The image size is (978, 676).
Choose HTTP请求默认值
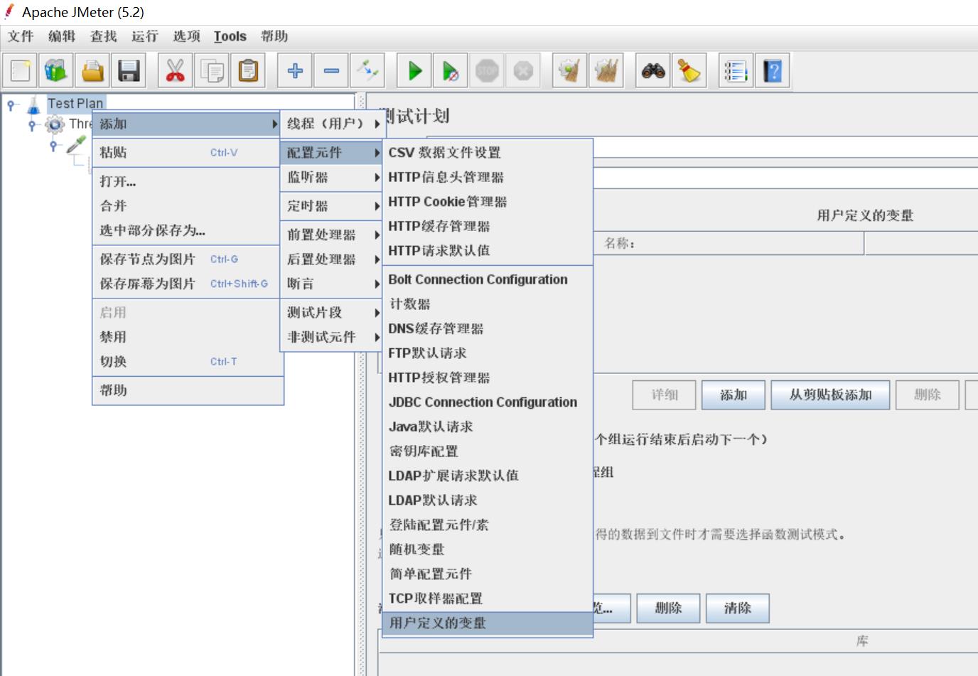(x=488, y=251)
